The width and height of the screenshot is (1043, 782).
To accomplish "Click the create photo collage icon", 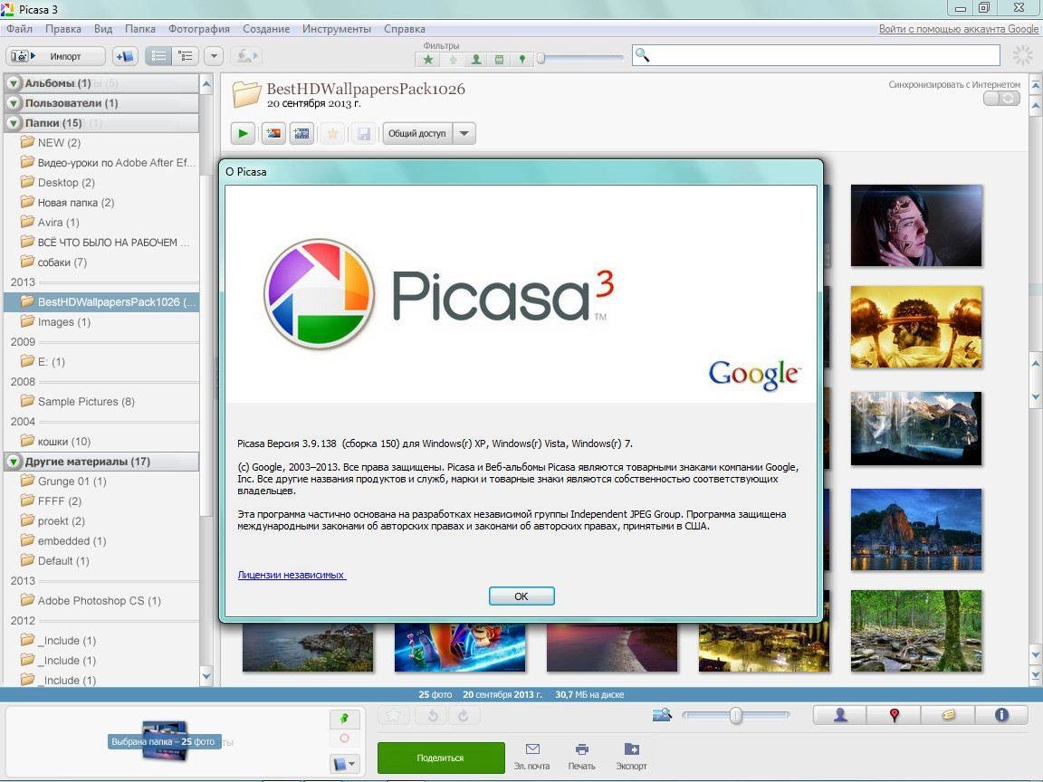I will tap(273, 134).
